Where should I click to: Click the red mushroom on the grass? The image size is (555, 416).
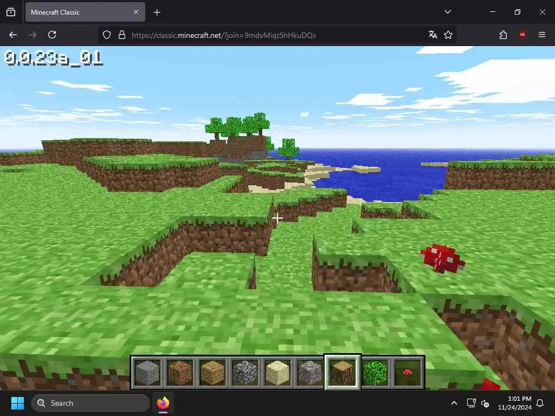pos(442,258)
